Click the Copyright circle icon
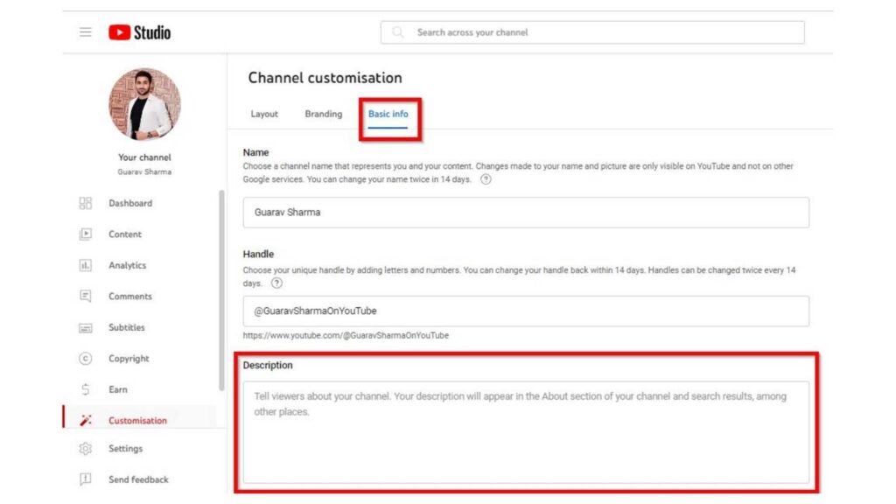The height and width of the screenshot is (504, 896). click(x=86, y=359)
